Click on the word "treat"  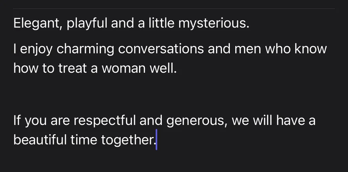coord(71,69)
